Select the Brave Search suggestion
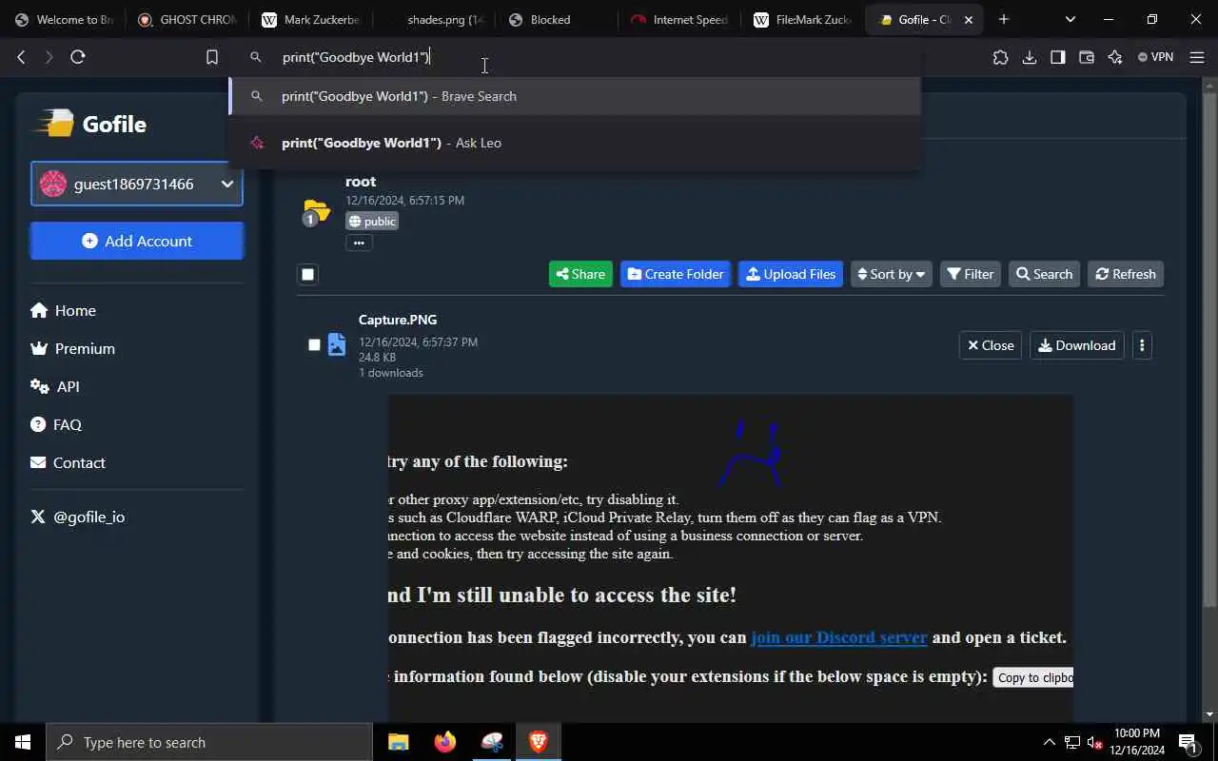This screenshot has height=761, width=1218. click(x=575, y=96)
